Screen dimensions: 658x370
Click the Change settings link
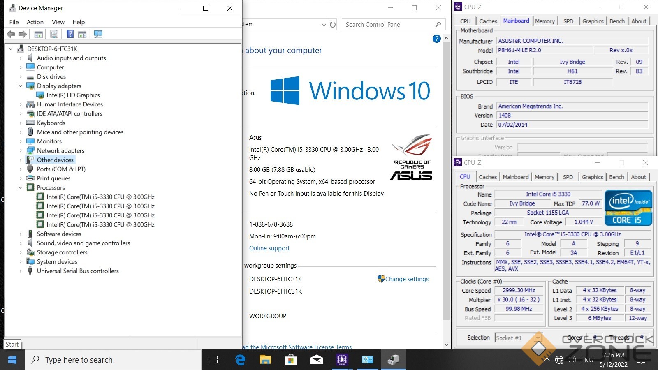point(407,279)
